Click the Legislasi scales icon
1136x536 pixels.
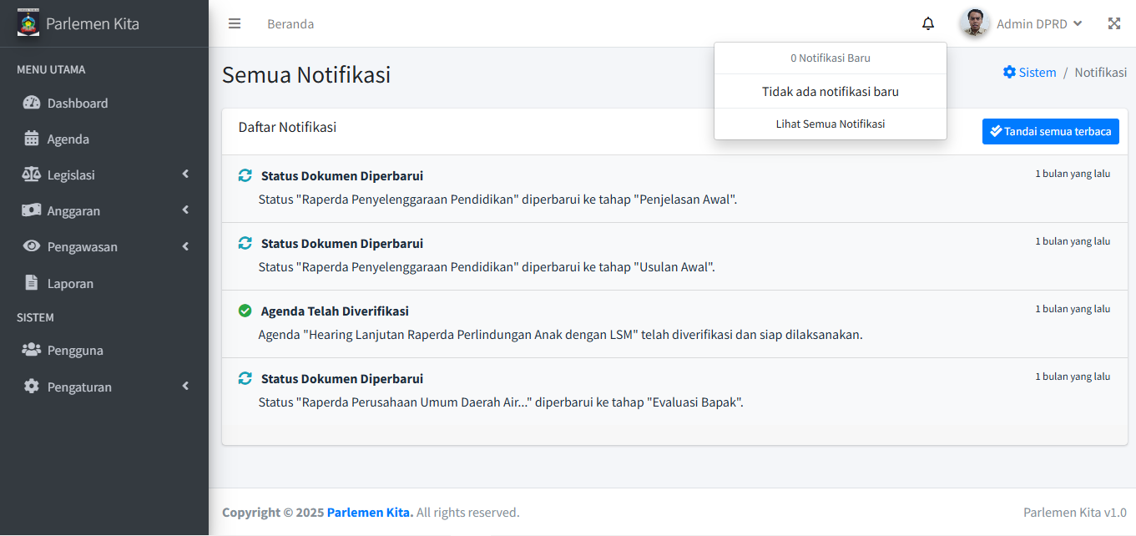coord(32,174)
